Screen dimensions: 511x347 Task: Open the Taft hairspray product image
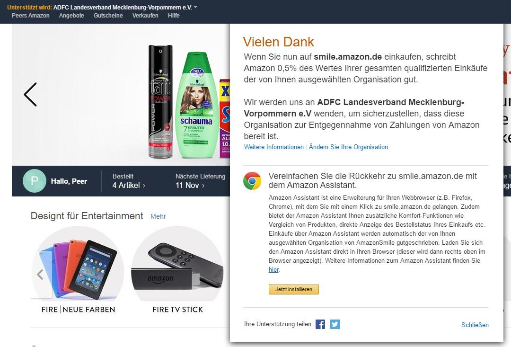point(160,101)
